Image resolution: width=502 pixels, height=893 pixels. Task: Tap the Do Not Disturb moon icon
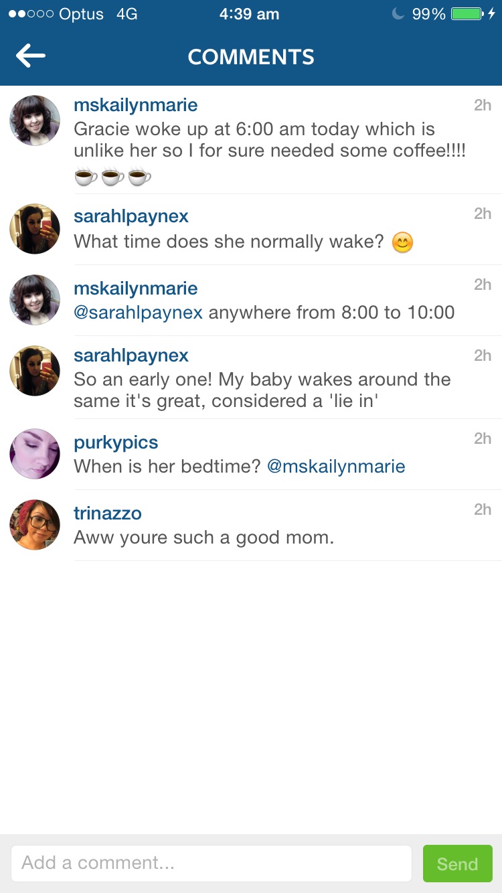pyautogui.click(x=398, y=14)
